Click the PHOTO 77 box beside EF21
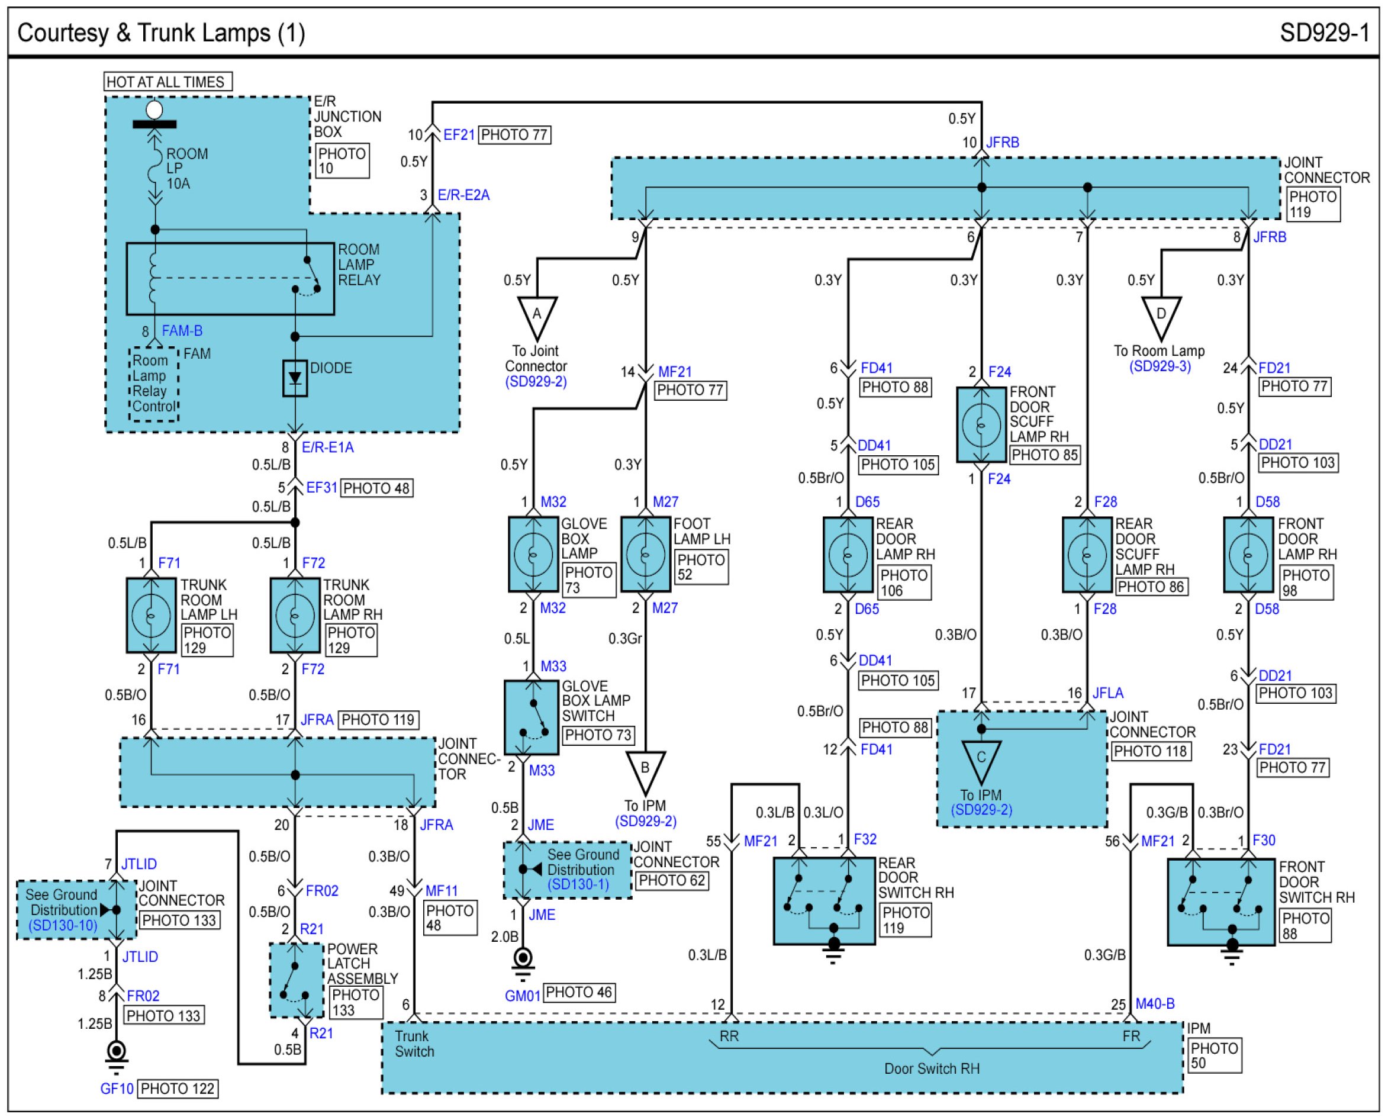Image resolution: width=1385 pixels, height=1117 pixels. click(514, 134)
